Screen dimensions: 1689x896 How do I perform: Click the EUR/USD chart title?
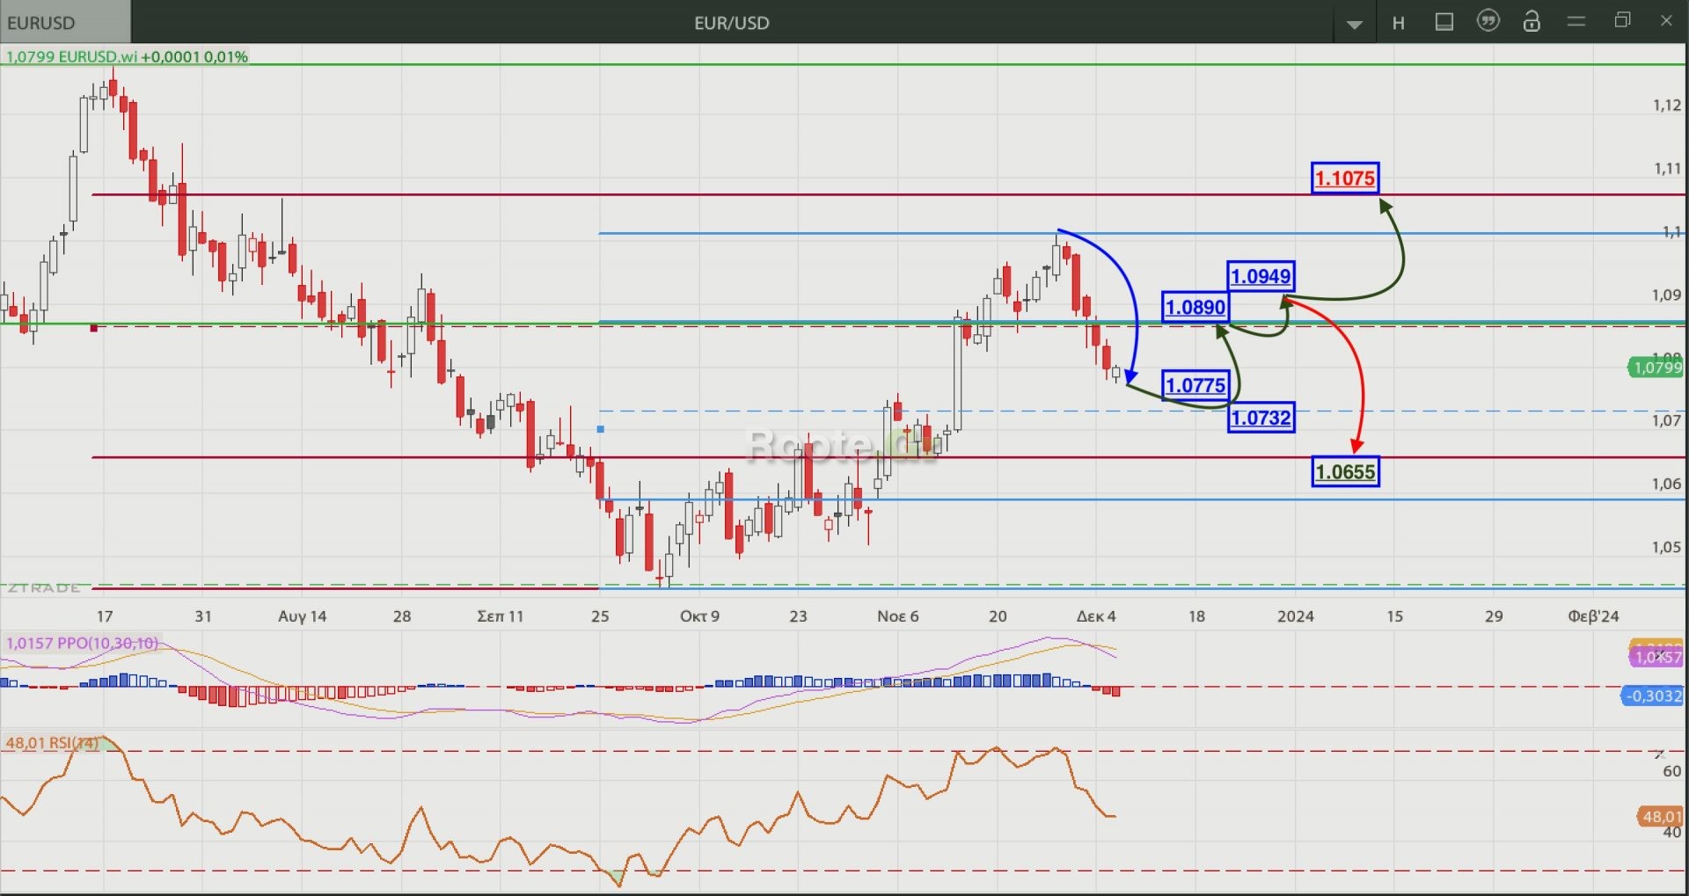point(731,23)
